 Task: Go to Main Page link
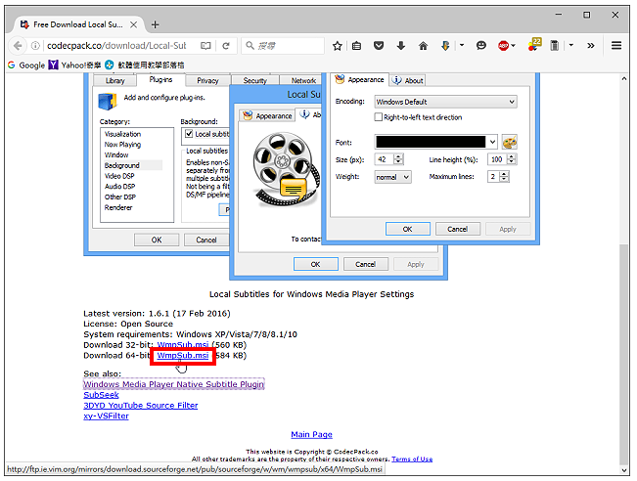(311, 435)
